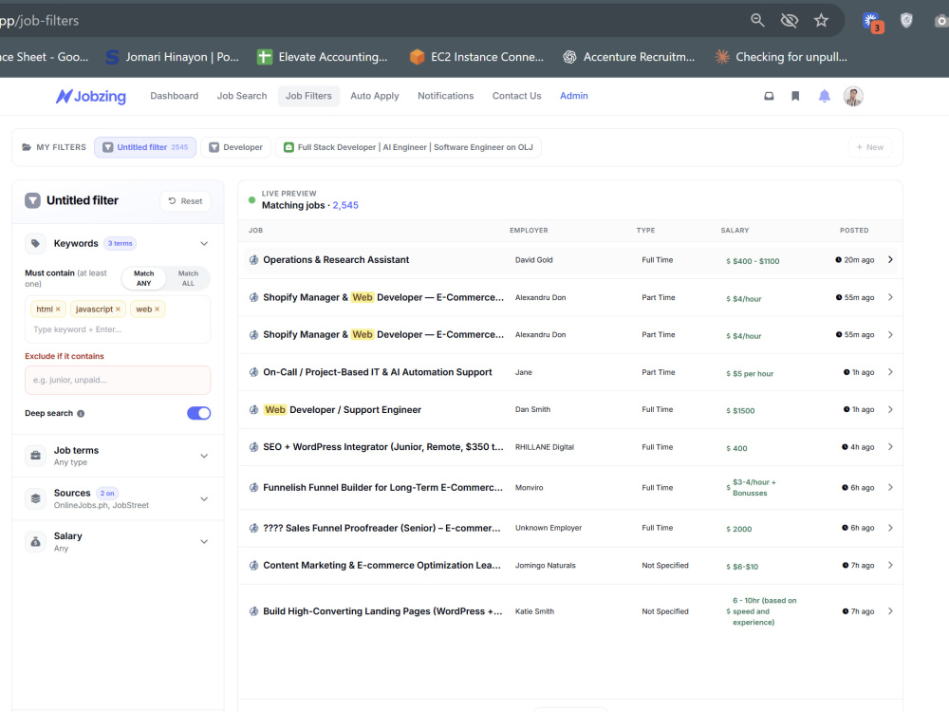
Task: Open Accenture Recruitm... bookmark
Action: [629, 57]
